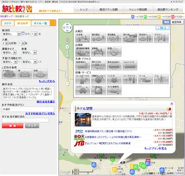The width and height of the screenshot is (185, 176).
Task: Click the map zoom-in plus button
Action: point(67,47)
